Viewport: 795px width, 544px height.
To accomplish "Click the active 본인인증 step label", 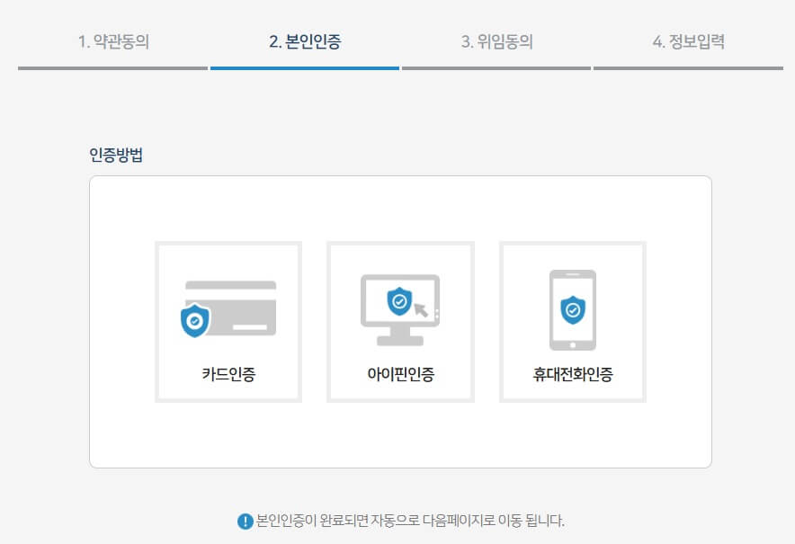I will [x=304, y=40].
